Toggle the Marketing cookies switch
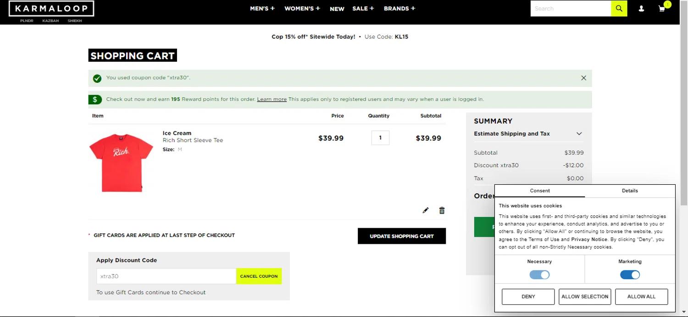Viewport: 688px width, 317px height. pyautogui.click(x=630, y=275)
